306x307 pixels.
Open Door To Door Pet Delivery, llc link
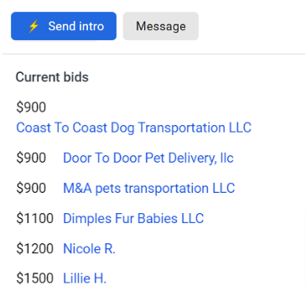pos(148,158)
